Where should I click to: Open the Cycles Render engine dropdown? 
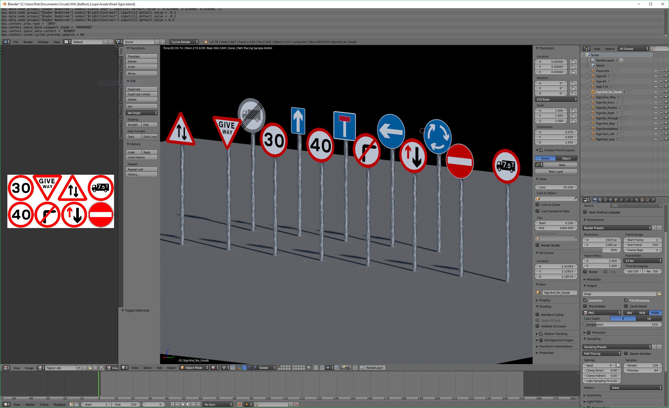(184, 42)
